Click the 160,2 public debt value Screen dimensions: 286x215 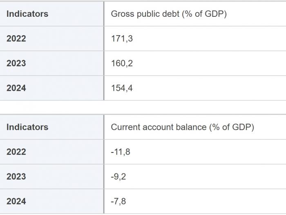(122, 63)
